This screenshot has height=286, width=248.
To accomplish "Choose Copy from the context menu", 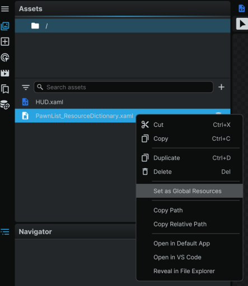I will pyautogui.click(x=190, y=139).
